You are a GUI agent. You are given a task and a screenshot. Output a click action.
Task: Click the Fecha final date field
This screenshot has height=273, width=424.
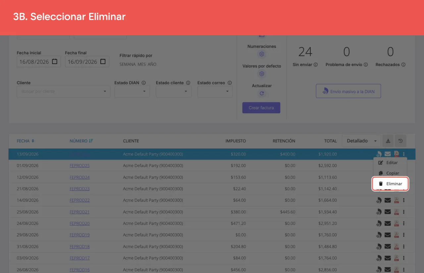(87, 62)
